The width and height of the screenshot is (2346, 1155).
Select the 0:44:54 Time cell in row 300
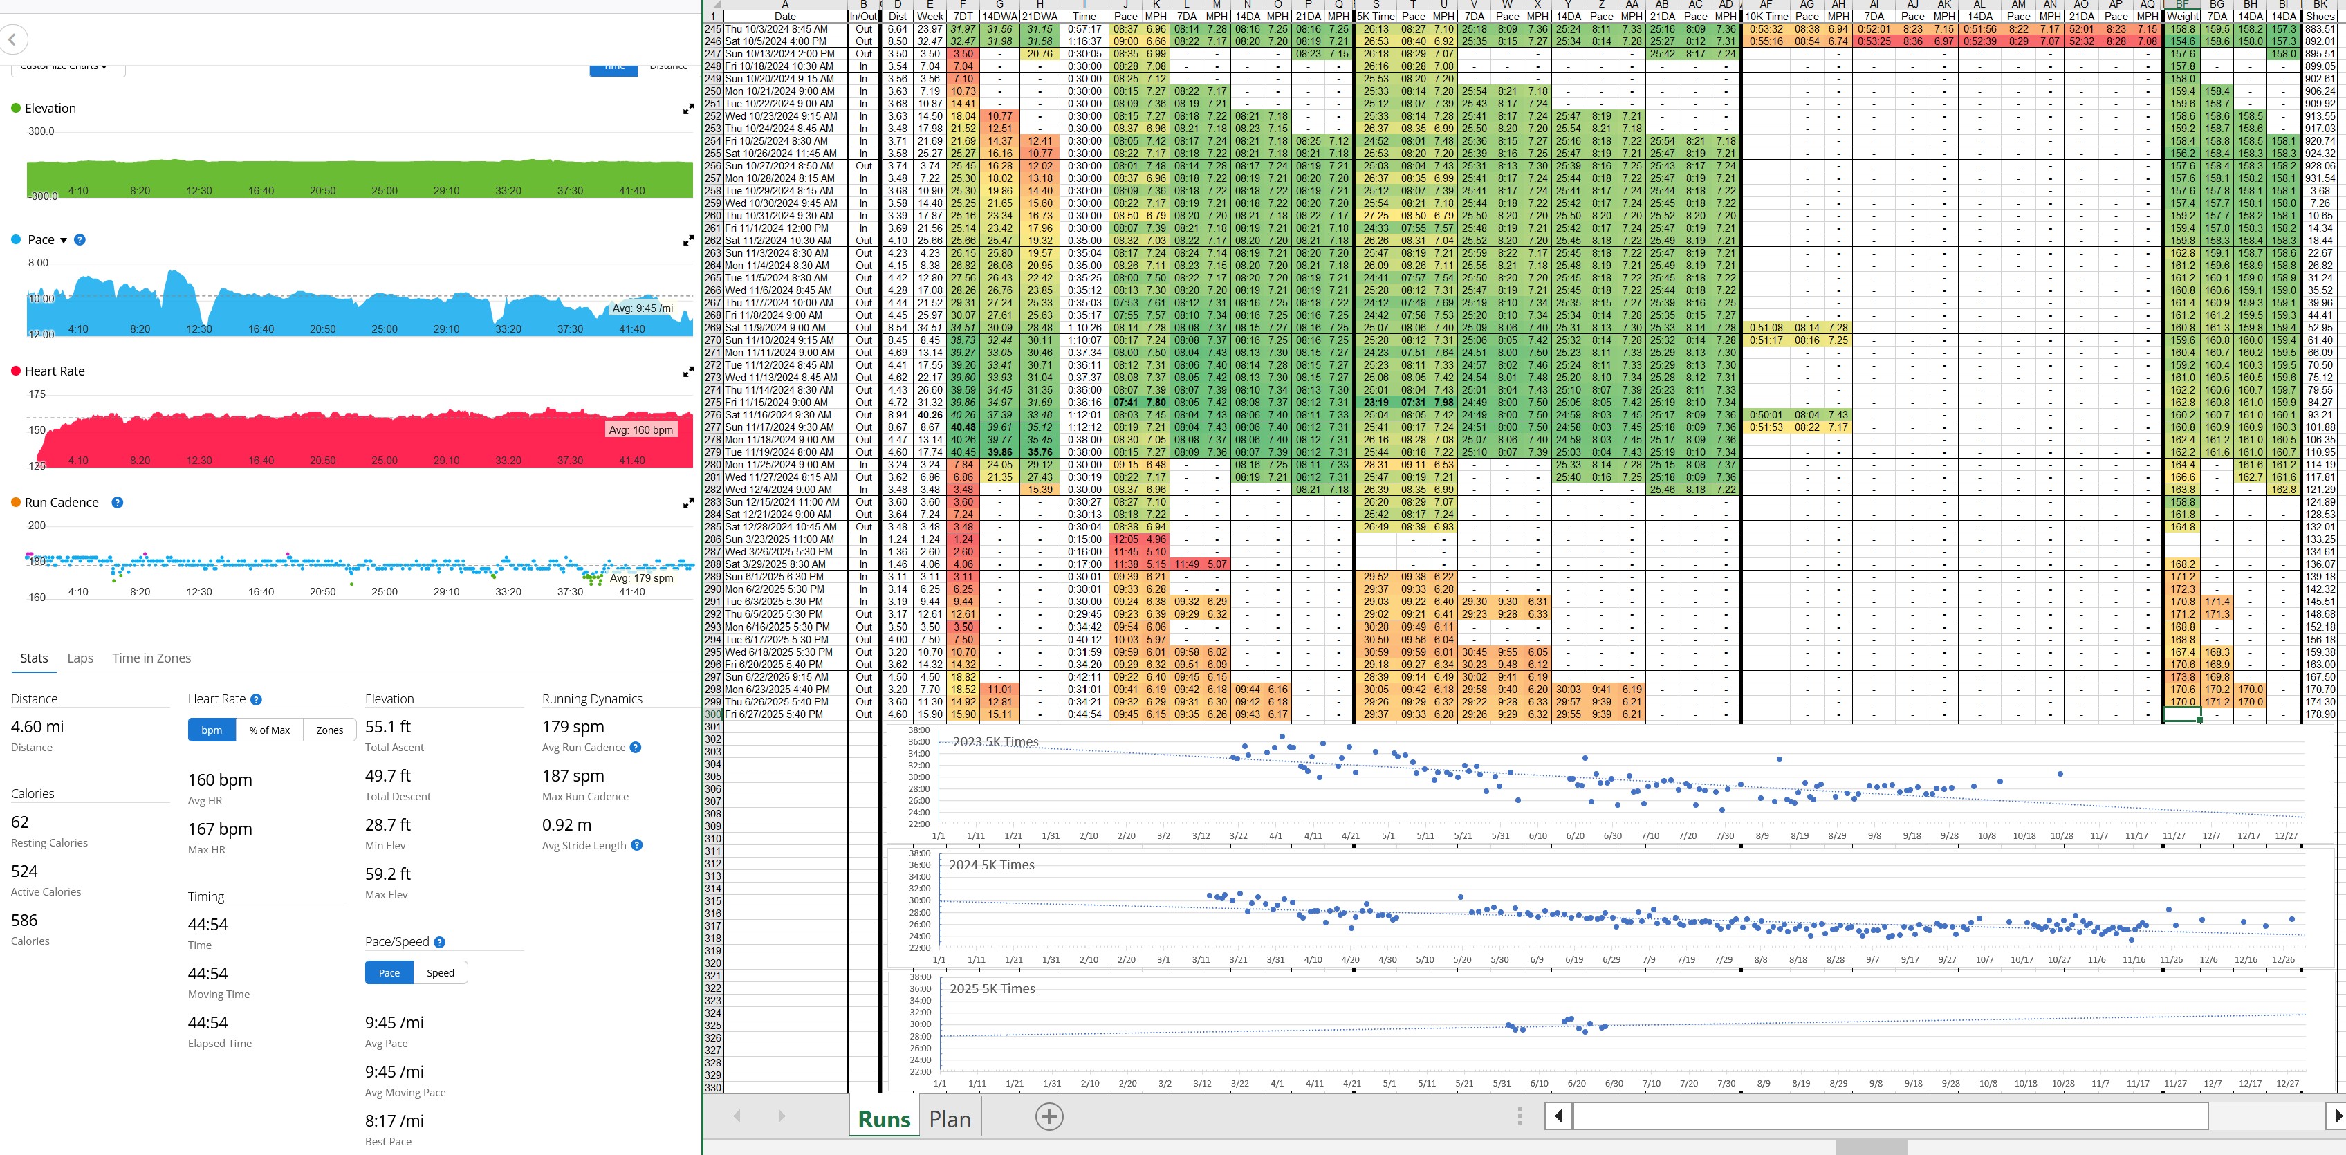[1084, 715]
